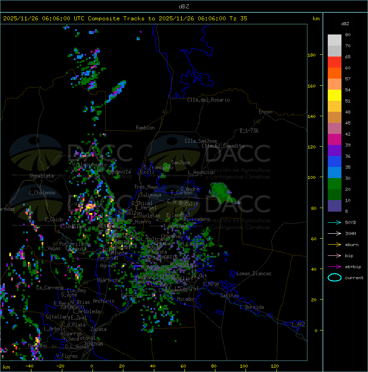Click the 'Tres_Mayo' map label
Image resolution: width=368 pixels, height=372 pixels.
[146, 187]
